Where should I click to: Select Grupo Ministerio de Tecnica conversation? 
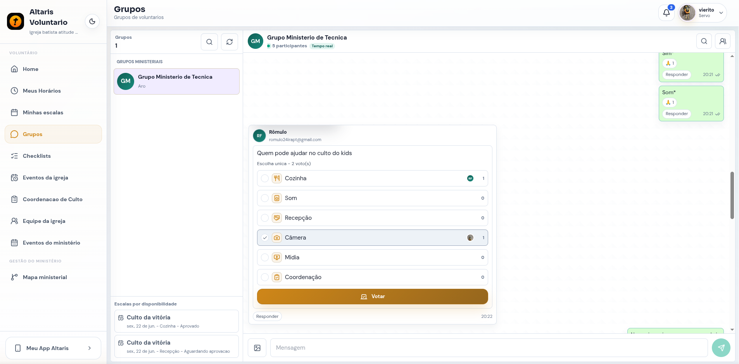[x=176, y=81]
